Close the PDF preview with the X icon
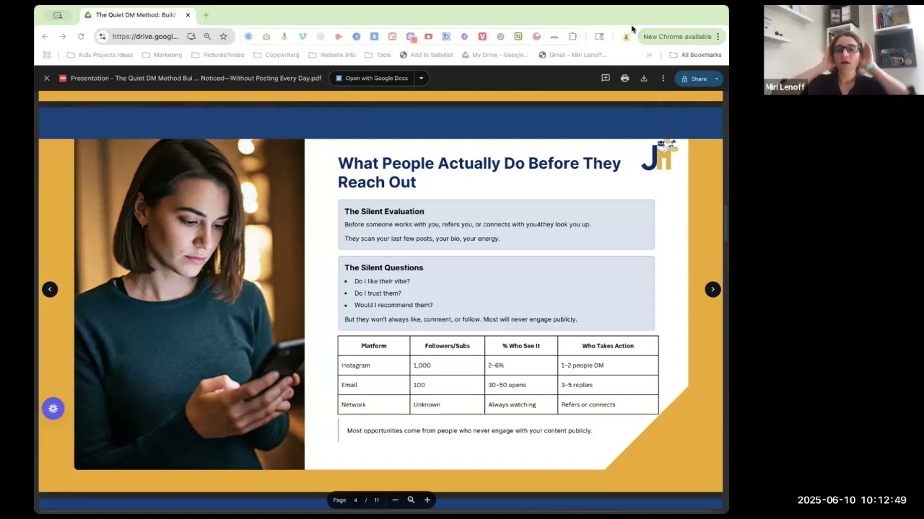The height and width of the screenshot is (519, 924). [47, 79]
